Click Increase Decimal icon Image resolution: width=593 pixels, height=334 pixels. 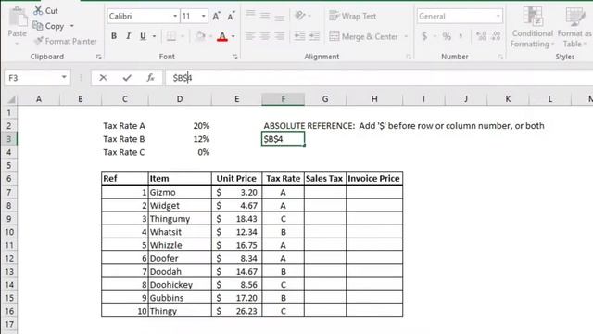point(481,36)
